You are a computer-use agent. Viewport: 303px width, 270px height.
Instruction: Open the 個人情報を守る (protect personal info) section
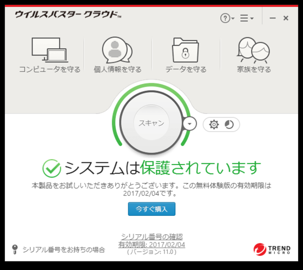click(x=117, y=55)
